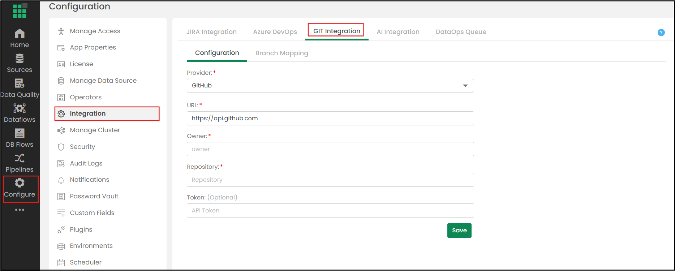Show more sidebar items via ellipsis

(x=20, y=210)
